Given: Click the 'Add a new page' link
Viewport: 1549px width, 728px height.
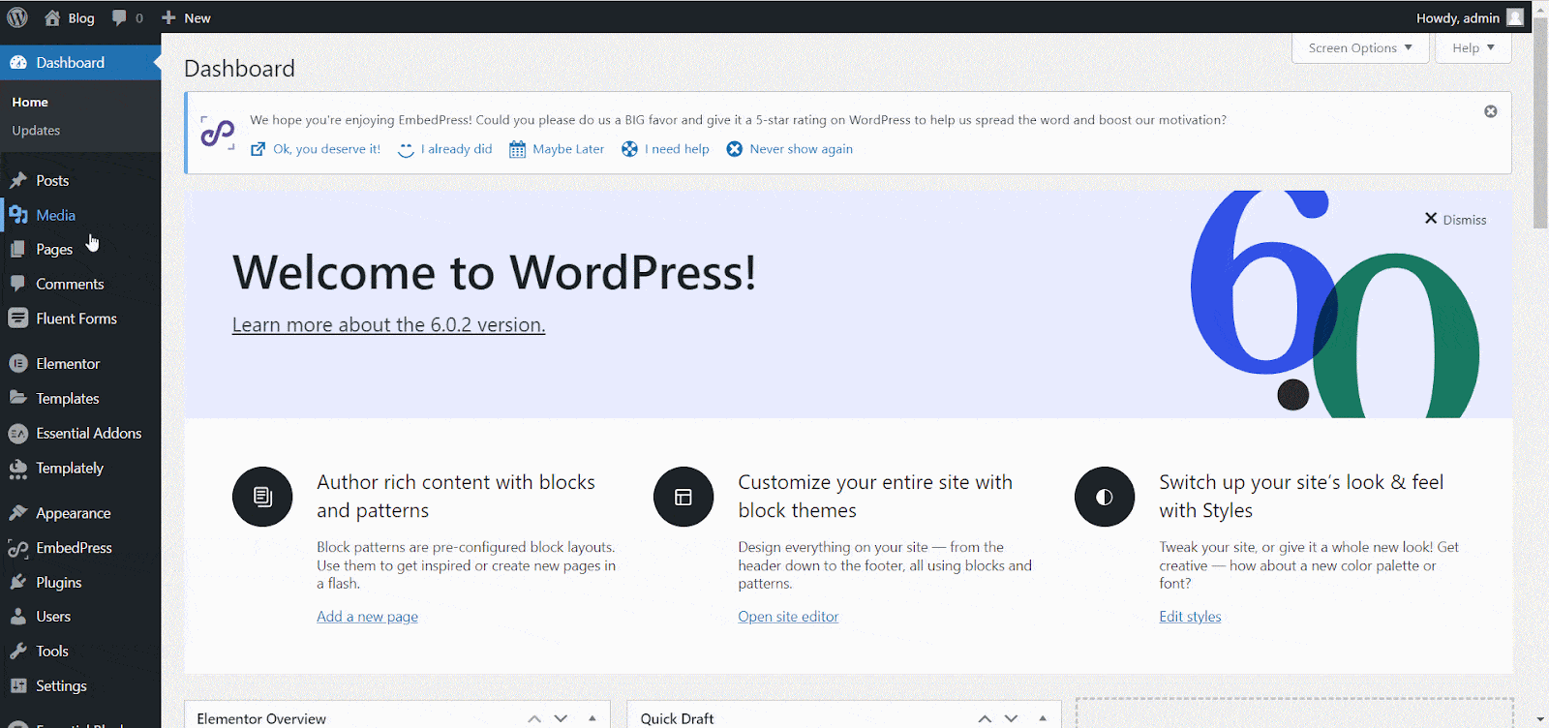Looking at the screenshot, I should click(367, 617).
